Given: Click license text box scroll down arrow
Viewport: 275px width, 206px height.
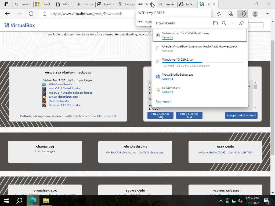Looking at the screenshot, I should (x=255, y=108).
